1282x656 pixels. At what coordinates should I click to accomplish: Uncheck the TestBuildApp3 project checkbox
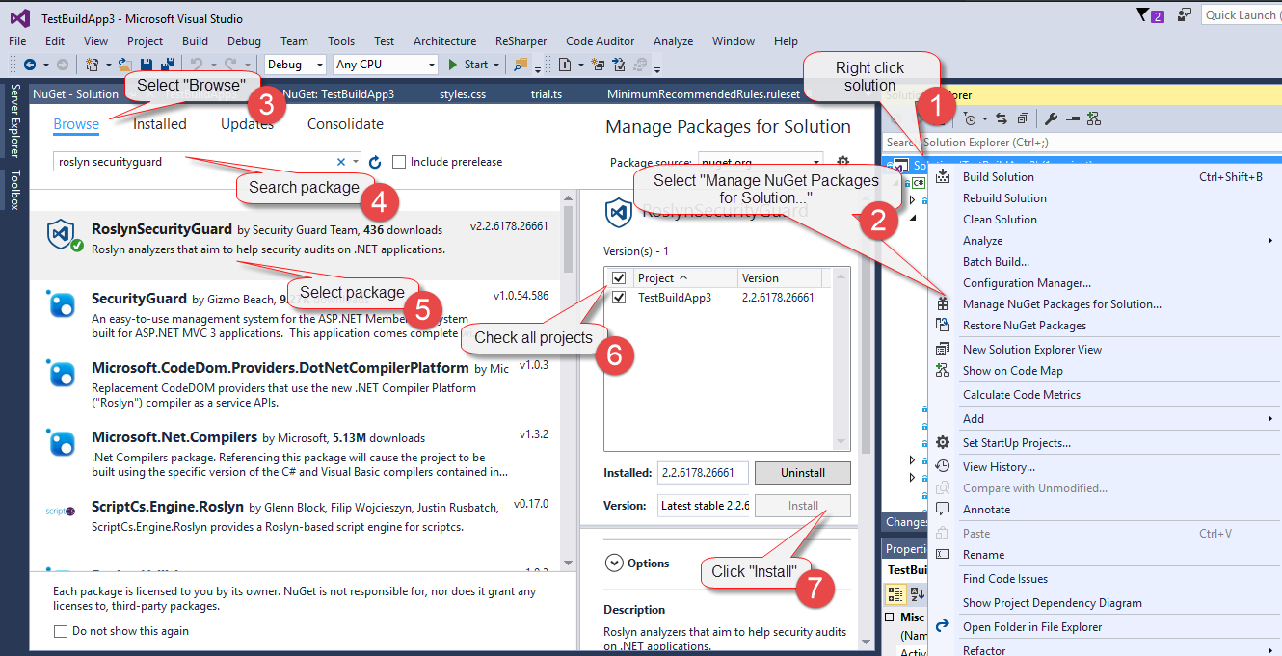619,298
